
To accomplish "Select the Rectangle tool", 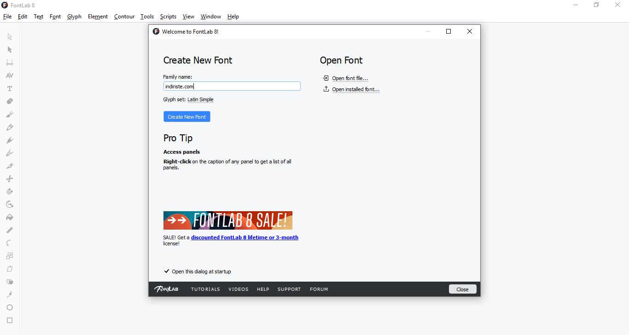I will [10, 320].
